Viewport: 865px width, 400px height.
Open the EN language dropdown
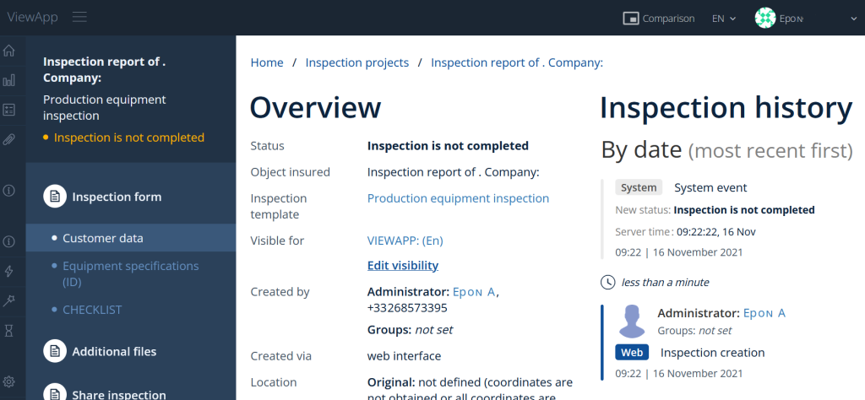click(724, 19)
